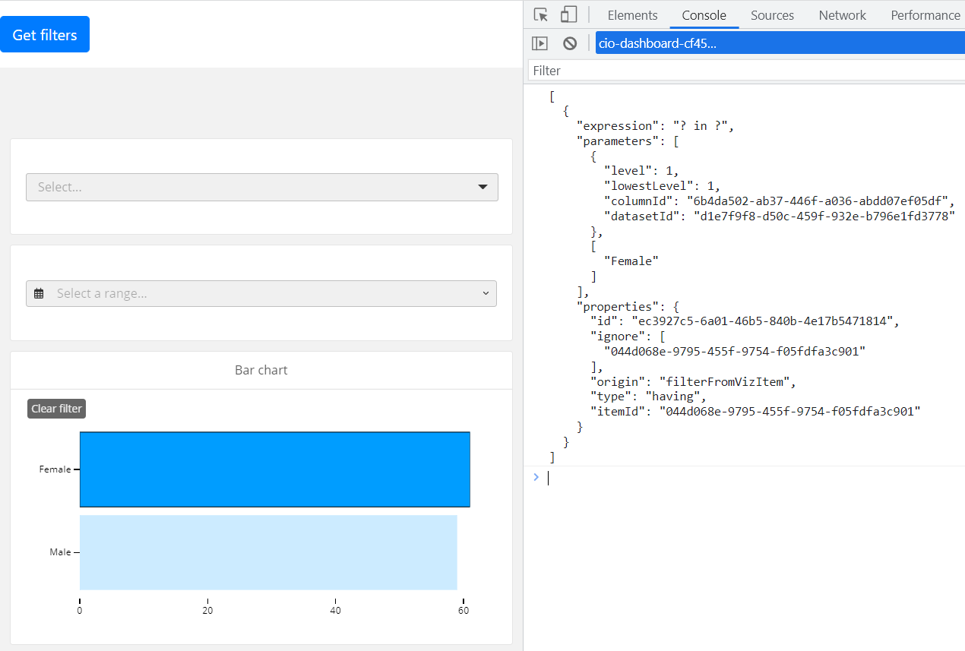Click the calendar icon in range field
The image size is (965, 651).
(x=39, y=294)
